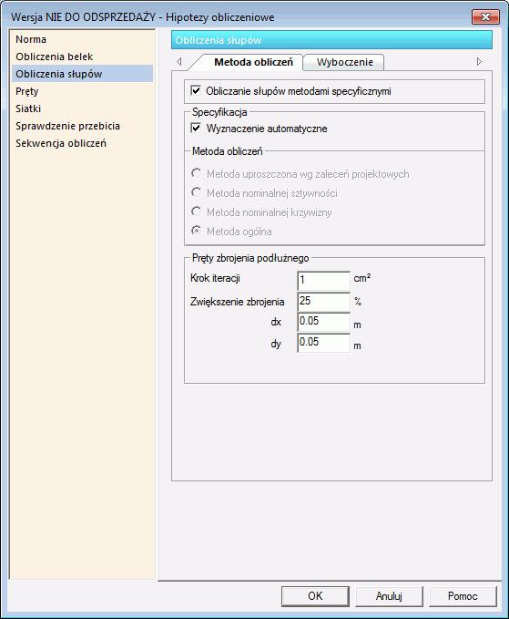
Task: Click the Krok iteracji input field
Action: click(323, 280)
